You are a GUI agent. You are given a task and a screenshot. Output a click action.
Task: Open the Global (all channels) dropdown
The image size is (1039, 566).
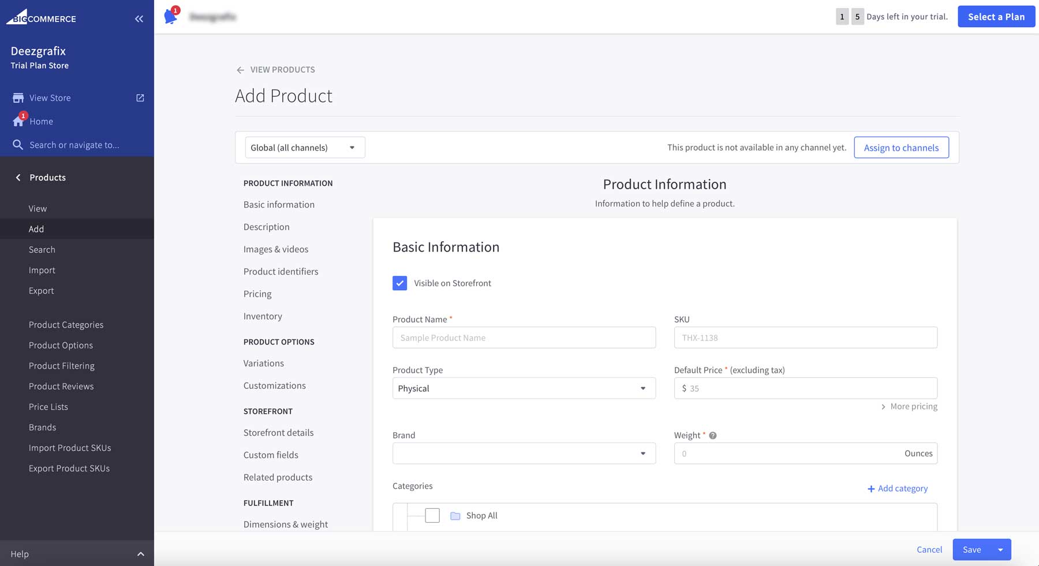coord(304,147)
